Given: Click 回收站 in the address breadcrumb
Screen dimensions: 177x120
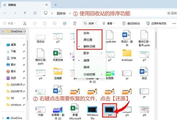Looking at the screenshot, I should 61,13.
